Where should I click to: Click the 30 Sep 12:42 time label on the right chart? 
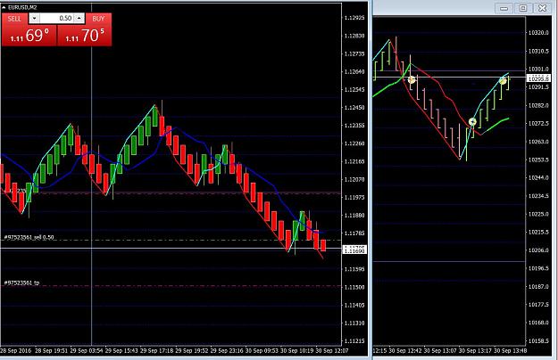(405, 350)
